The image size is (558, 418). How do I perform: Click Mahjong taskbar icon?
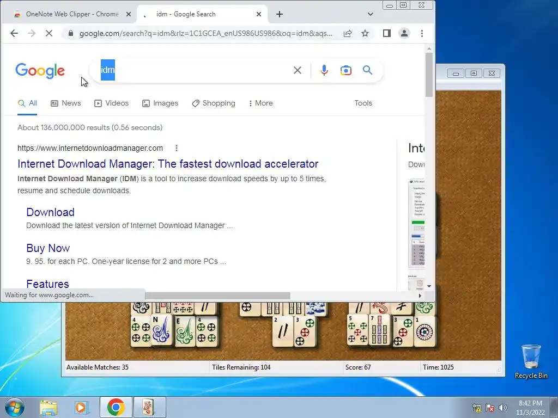point(149,407)
